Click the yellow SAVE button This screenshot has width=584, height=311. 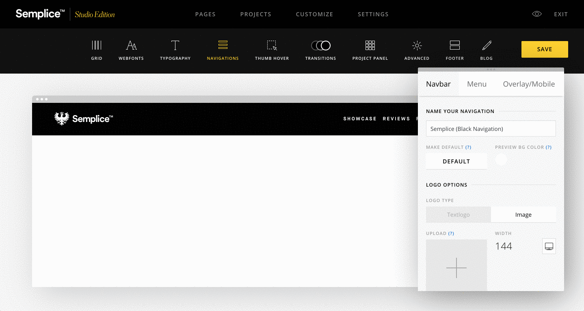tap(544, 49)
